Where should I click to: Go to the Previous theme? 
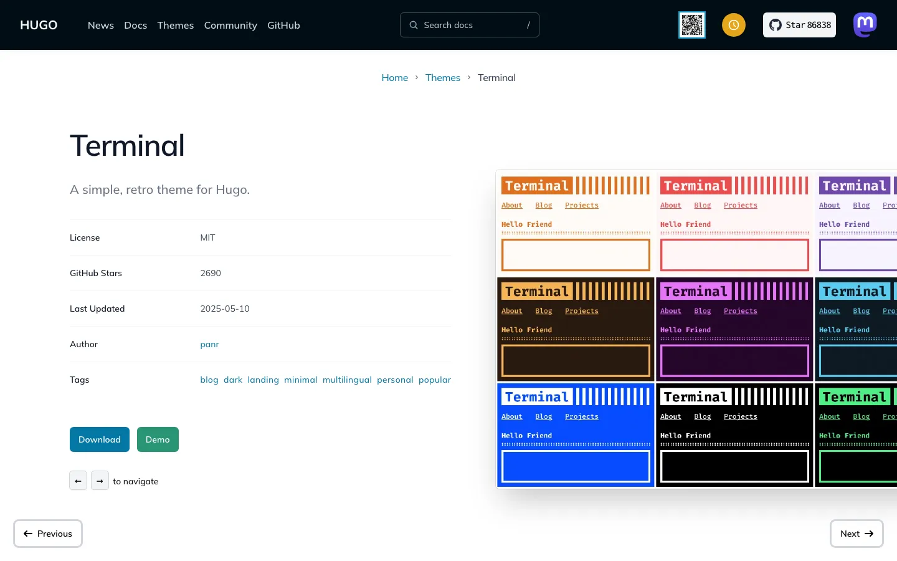[x=48, y=534]
